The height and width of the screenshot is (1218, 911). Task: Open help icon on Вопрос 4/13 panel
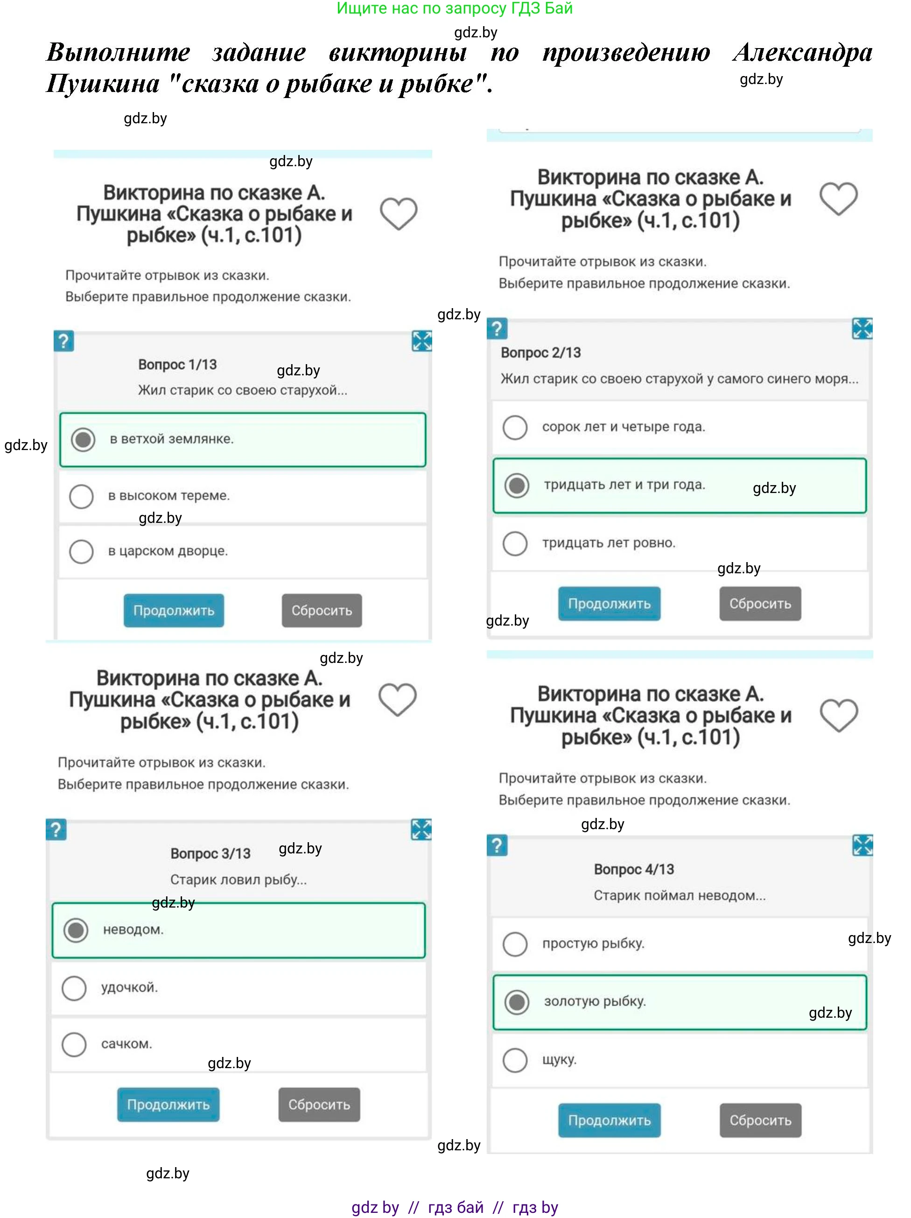coord(497,845)
